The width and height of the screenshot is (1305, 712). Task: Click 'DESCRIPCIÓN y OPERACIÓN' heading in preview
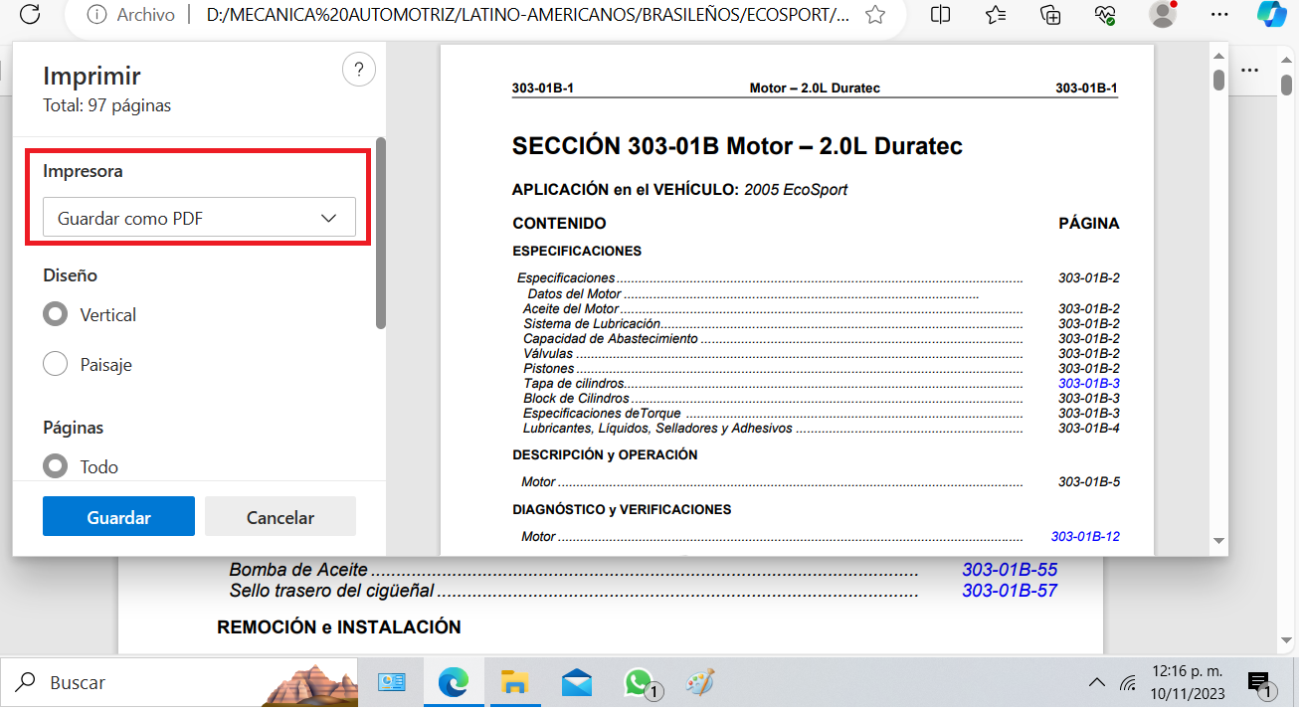coord(605,454)
